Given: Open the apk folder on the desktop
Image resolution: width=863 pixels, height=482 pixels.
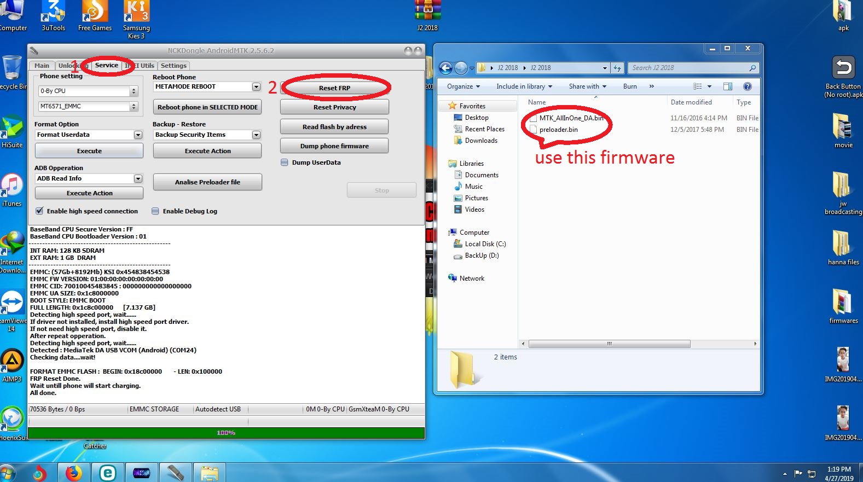Looking at the screenshot, I should [x=843, y=15].
